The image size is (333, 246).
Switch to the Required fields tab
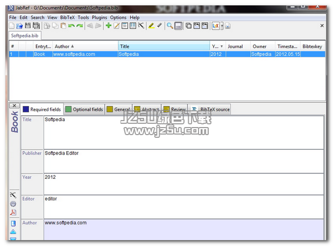[x=42, y=109]
